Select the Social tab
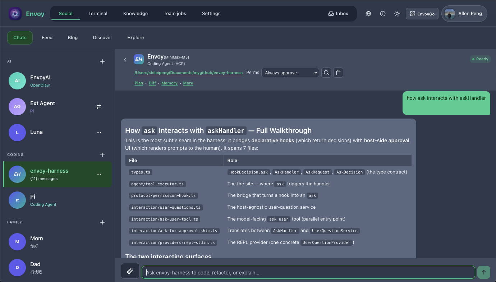The image size is (496, 282). 66,14
